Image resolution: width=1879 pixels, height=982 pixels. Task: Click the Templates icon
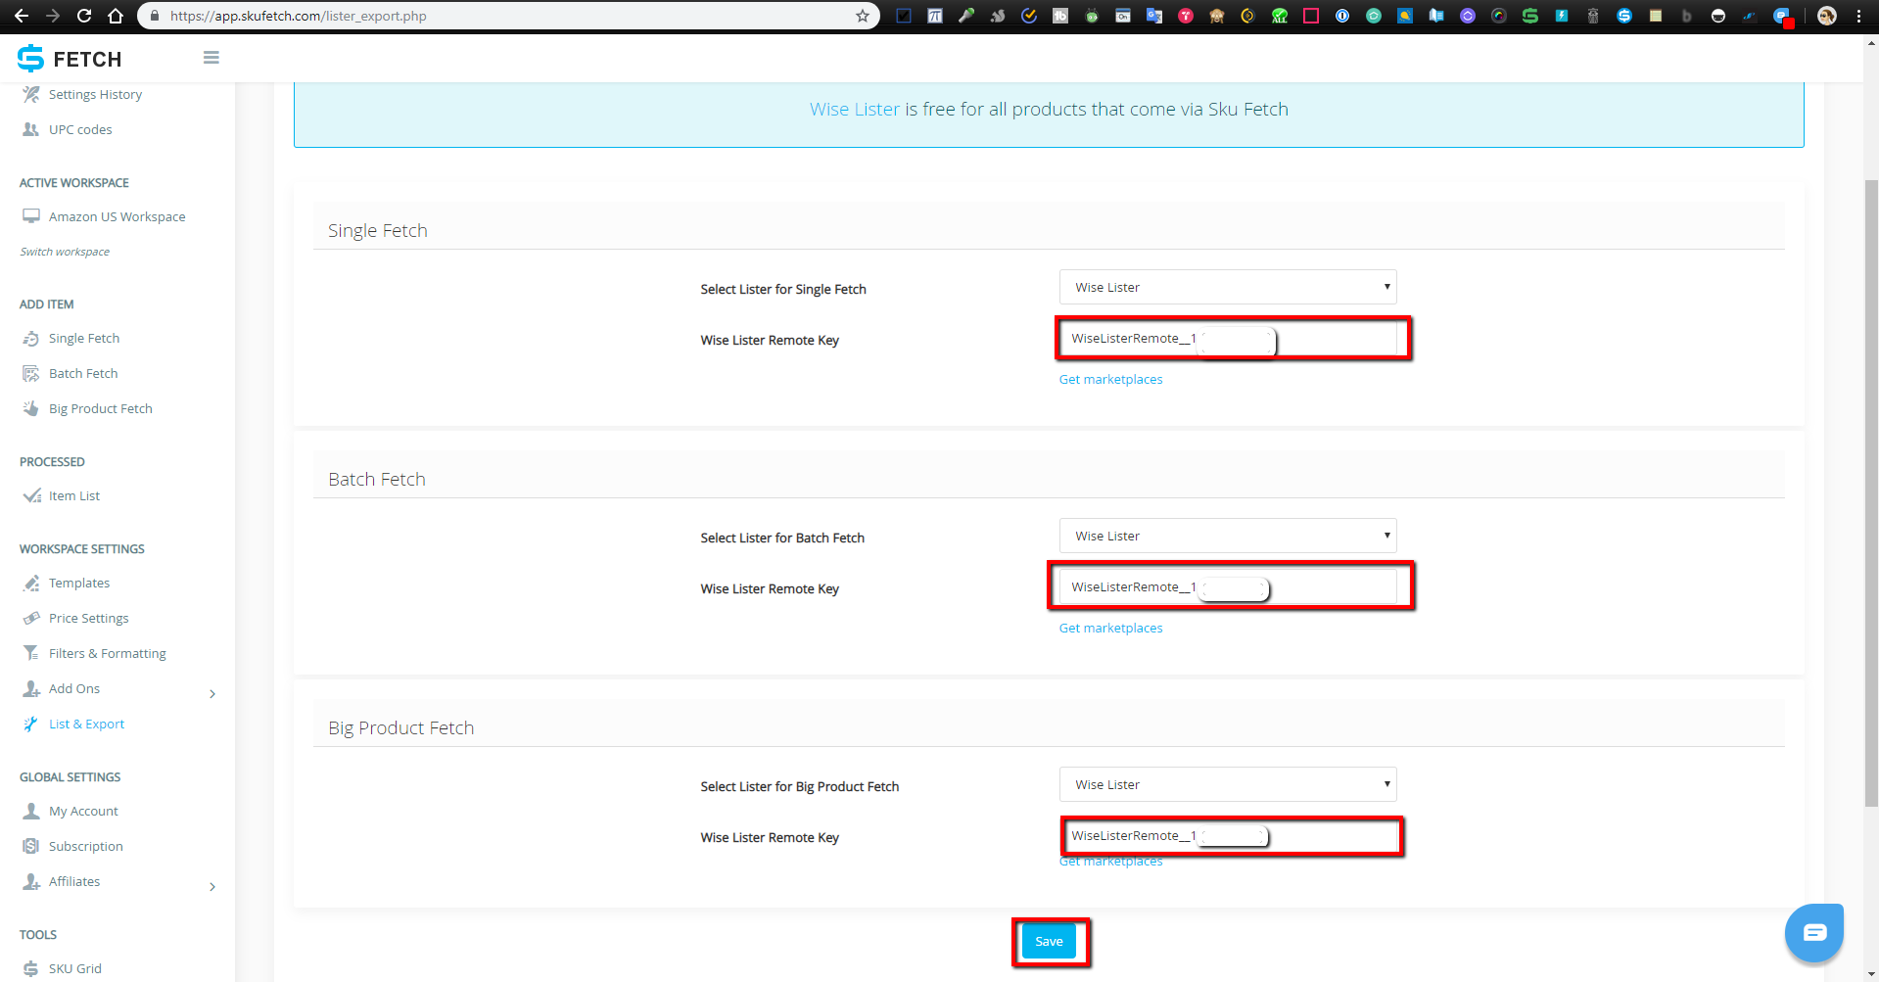point(31,583)
